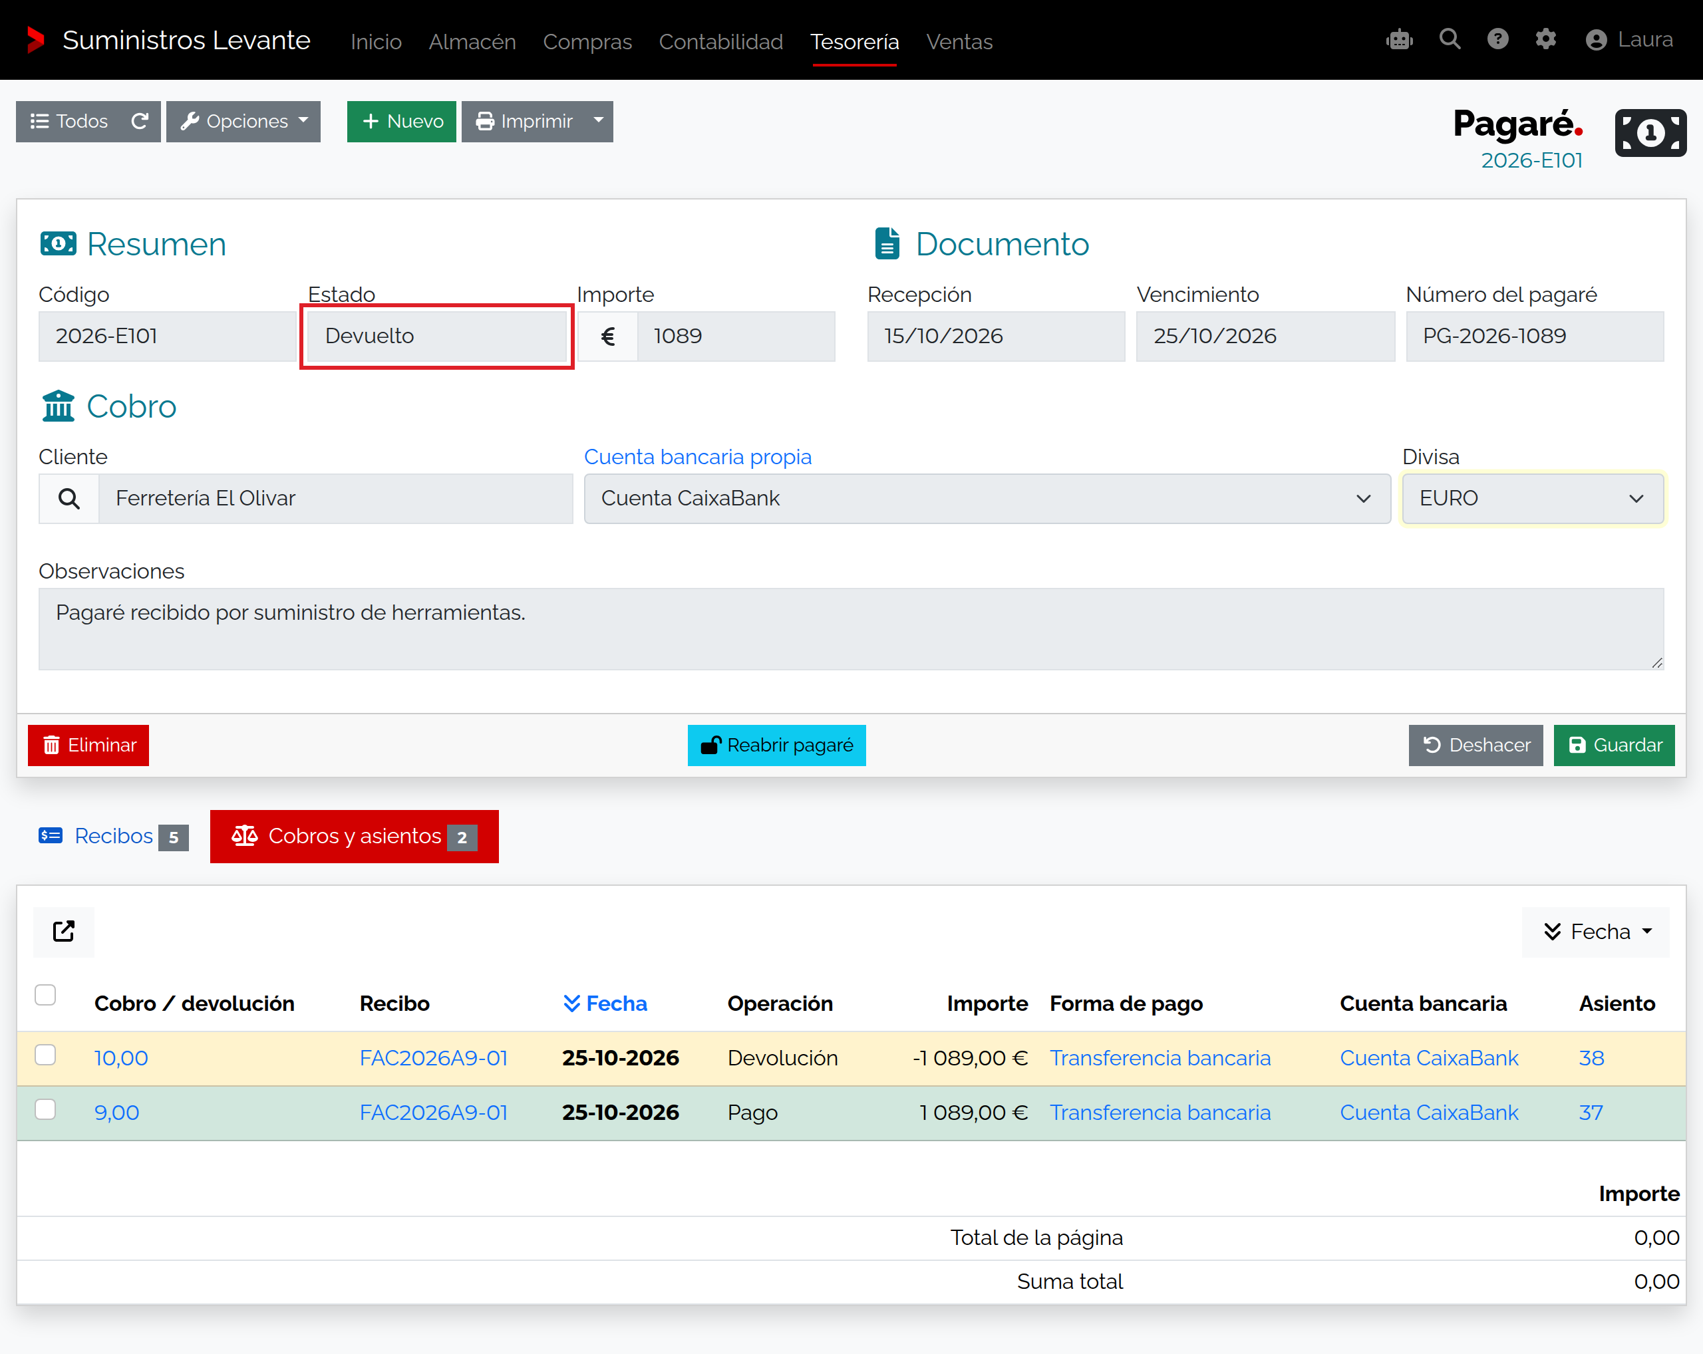The image size is (1703, 1354).
Task: Tick the select-all checkbox in table header
Action: coord(46,995)
